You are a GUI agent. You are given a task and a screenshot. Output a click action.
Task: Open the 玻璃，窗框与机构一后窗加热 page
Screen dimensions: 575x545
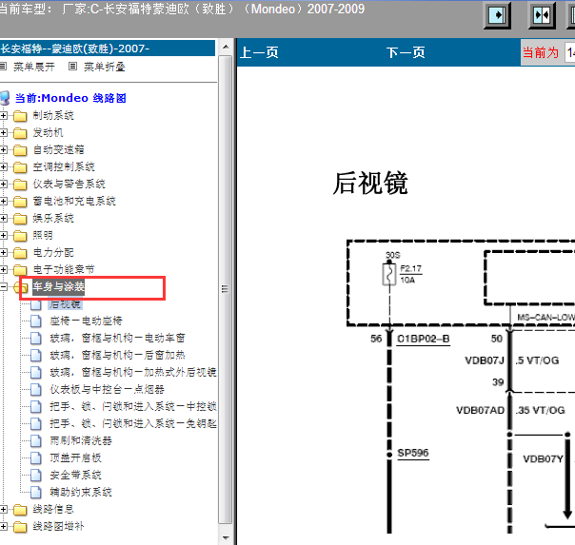(117, 356)
